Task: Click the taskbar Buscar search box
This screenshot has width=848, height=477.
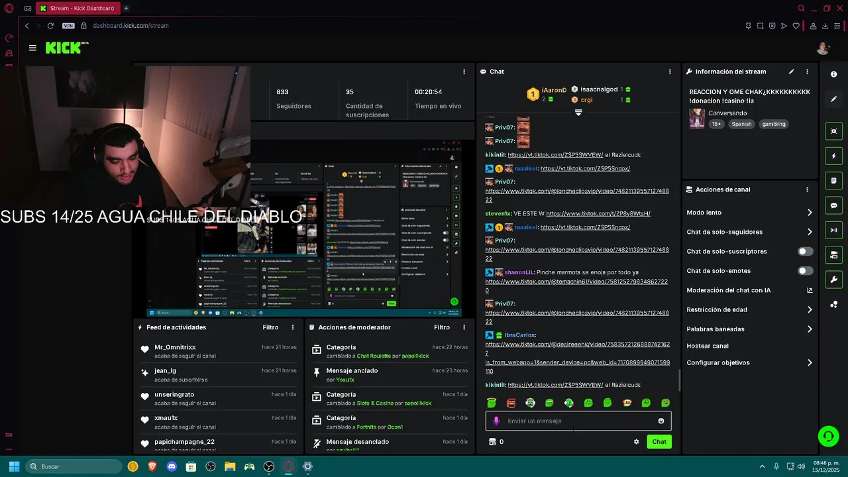Action: [x=72, y=466]
